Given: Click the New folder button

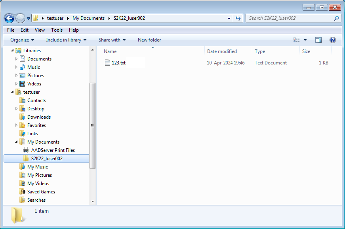Looking at the screenshot, I should click(149, 40).
